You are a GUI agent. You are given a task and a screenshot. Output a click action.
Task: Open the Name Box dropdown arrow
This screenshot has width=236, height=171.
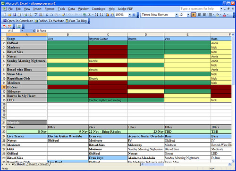coord(22,31)
